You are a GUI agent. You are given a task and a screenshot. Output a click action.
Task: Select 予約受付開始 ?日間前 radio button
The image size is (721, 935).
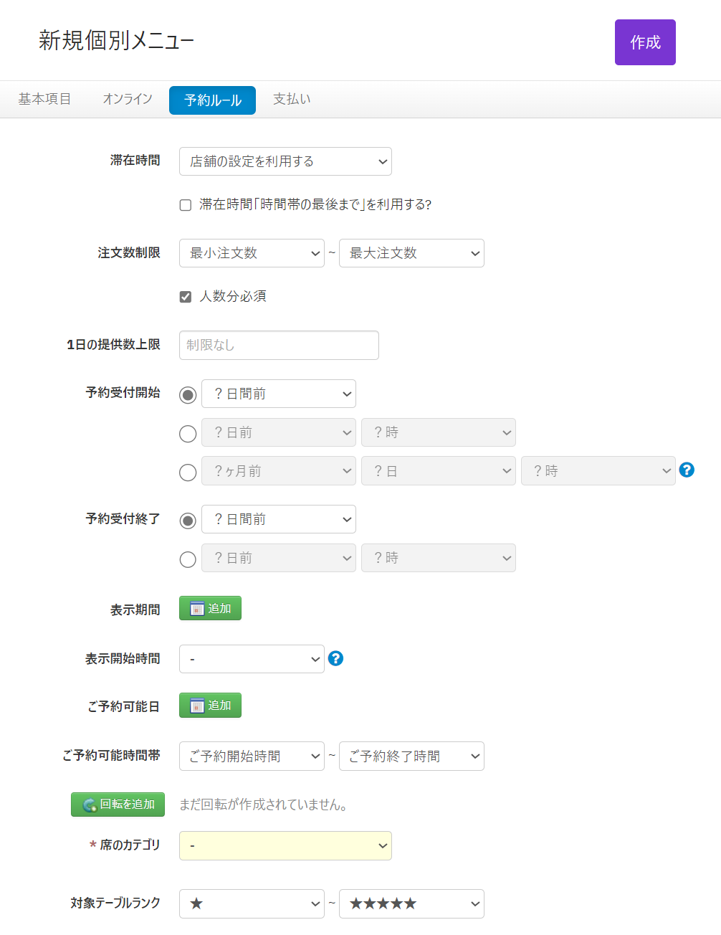(188, 395)
